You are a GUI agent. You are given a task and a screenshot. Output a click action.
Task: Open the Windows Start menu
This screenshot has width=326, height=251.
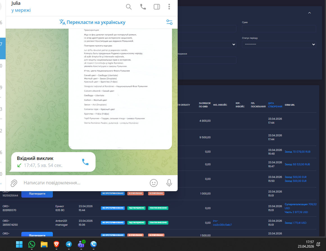tap(19, 244)
